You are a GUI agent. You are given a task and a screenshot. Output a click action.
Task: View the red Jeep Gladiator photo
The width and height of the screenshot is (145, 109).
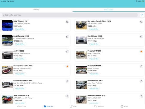coord(7,100)
